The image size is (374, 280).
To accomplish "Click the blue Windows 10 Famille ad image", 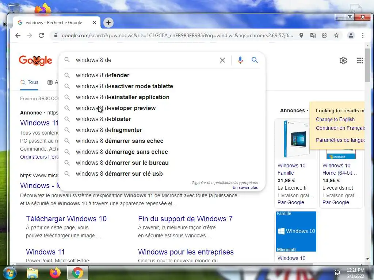I will 296,232.
